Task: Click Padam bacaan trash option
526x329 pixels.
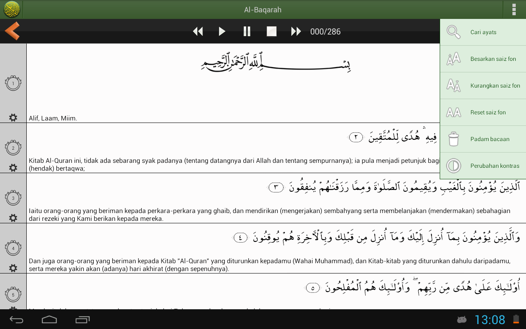Action: tap(483, 139)
